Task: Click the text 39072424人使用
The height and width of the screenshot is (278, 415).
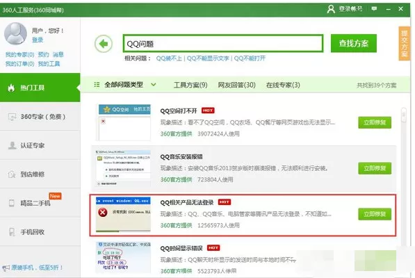Action: tap(218, 134)
